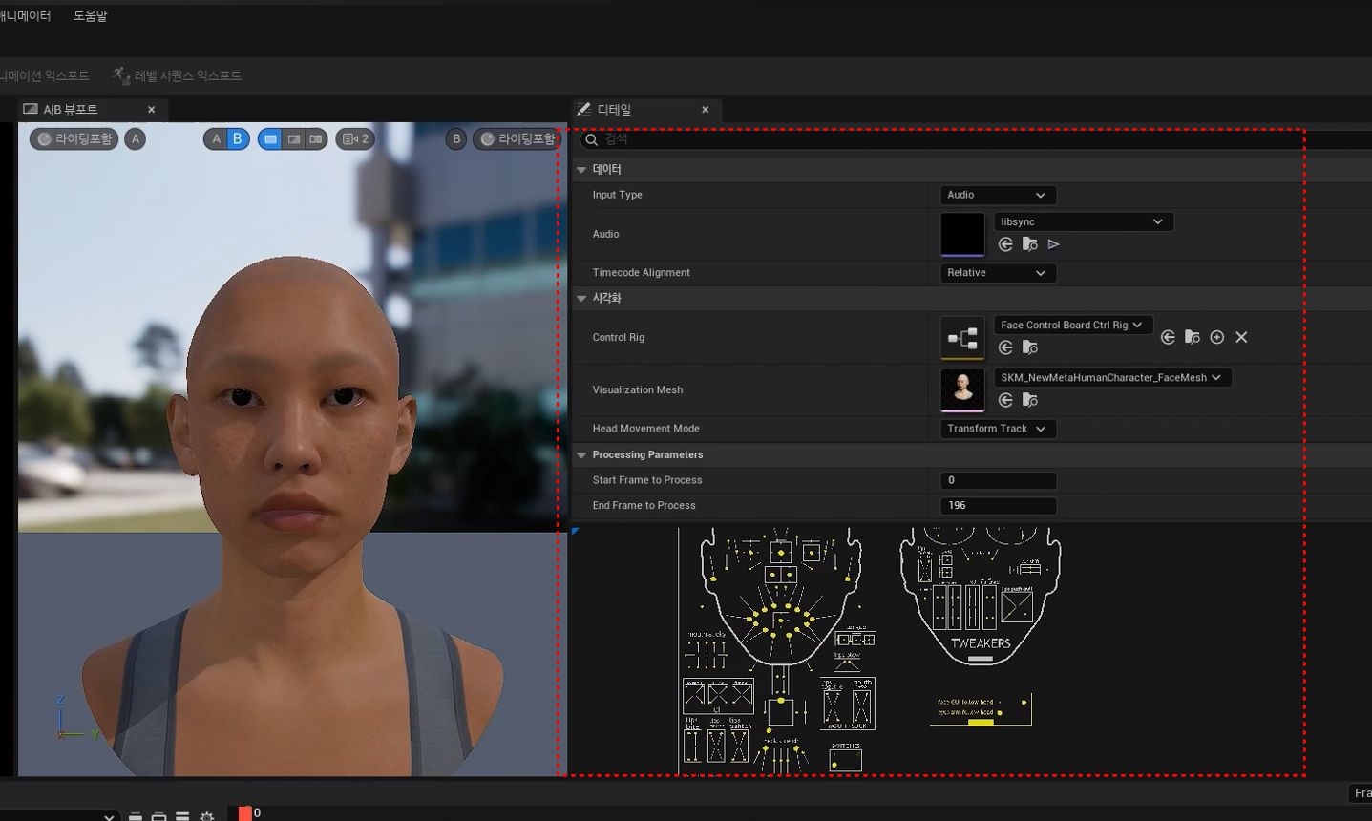This screenshot has height=821, width=1372.
Task: Open the libsync audio asset dropdown
Action: (x=1084, y=221)
